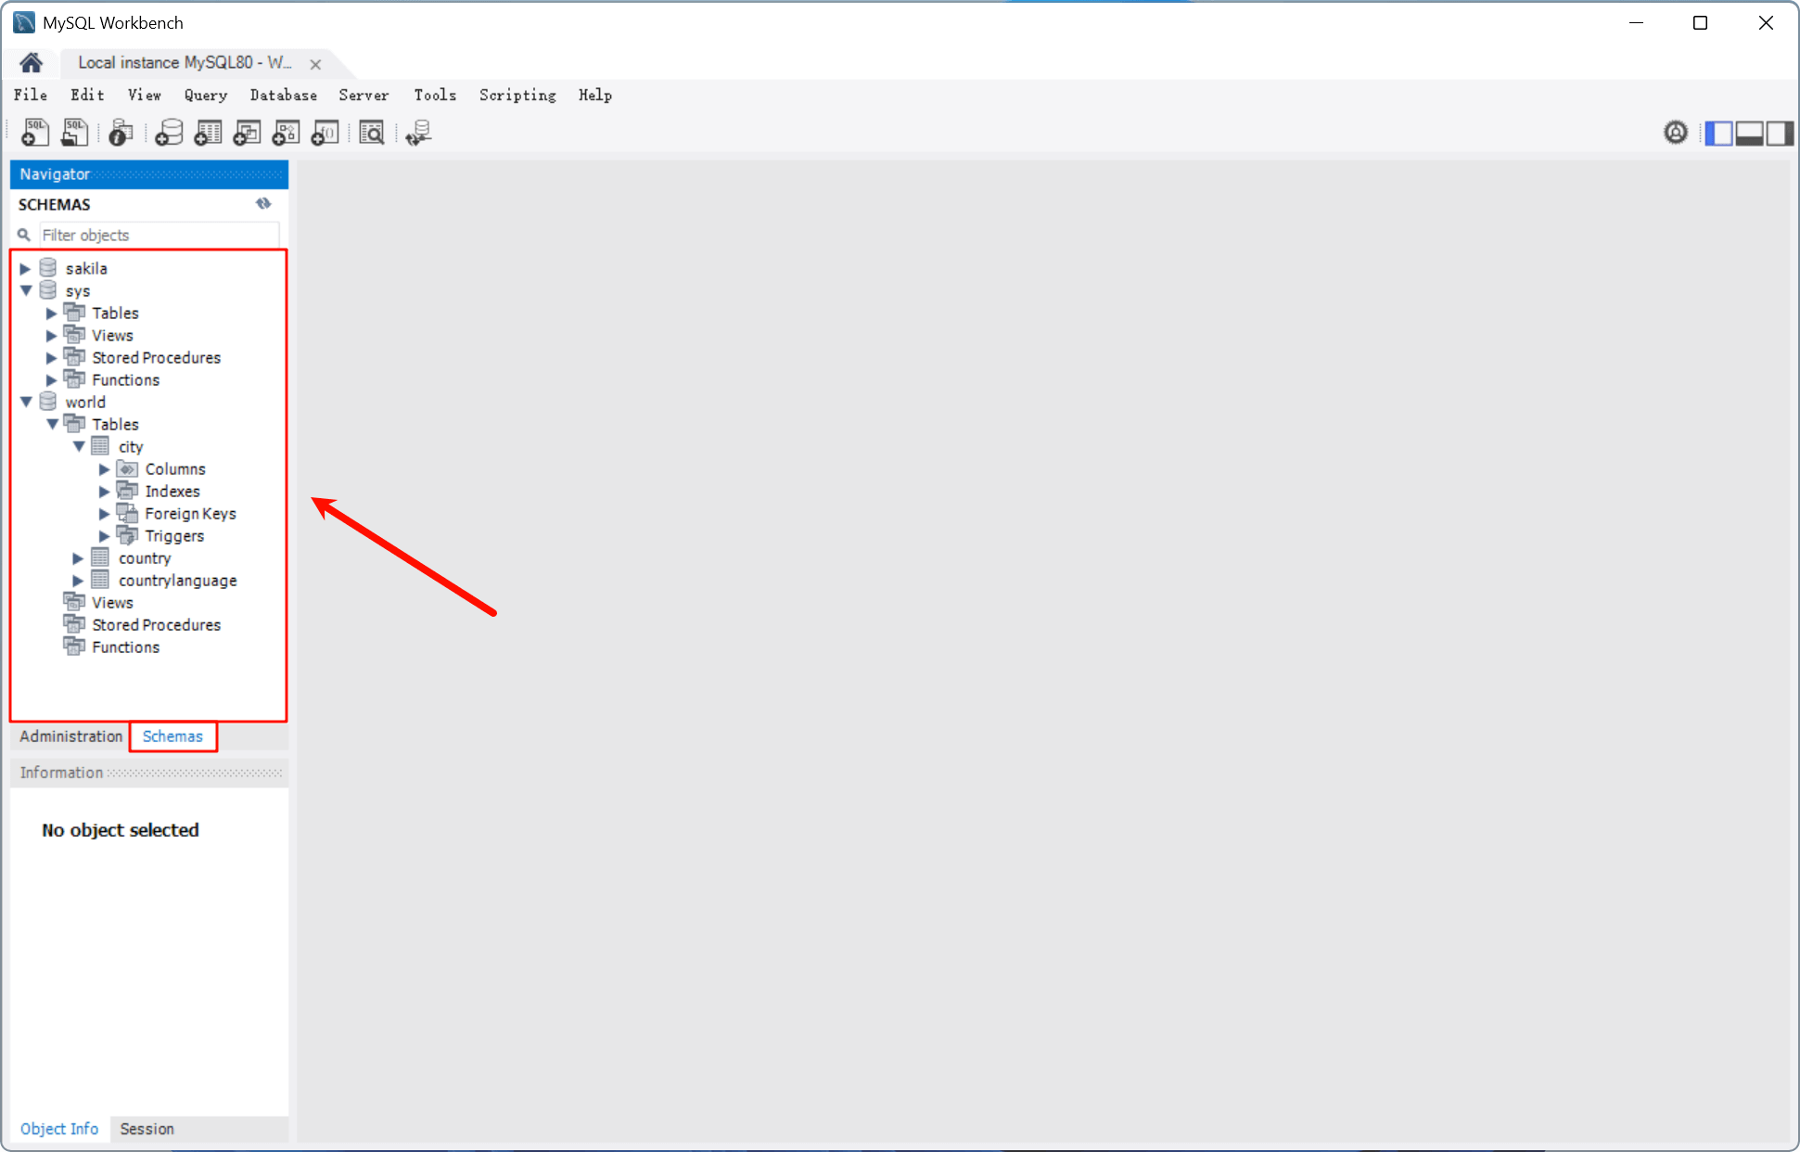Click the world database icon
This screenshot has height=1152, width=1800.
tap(48, 402)
